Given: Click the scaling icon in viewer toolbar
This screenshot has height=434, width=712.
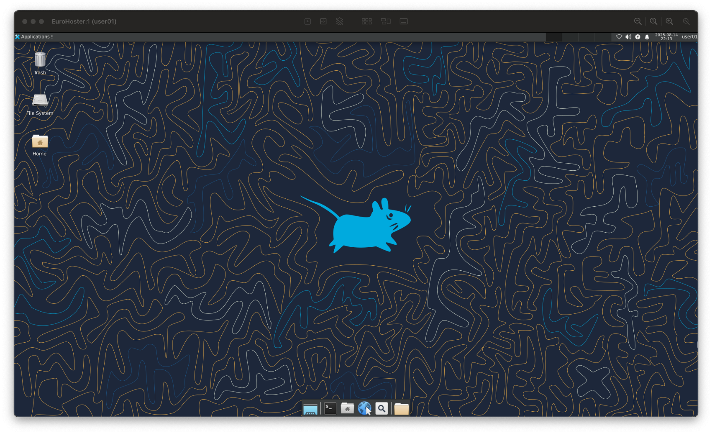Looking at the screenshot, I should 324,21.
